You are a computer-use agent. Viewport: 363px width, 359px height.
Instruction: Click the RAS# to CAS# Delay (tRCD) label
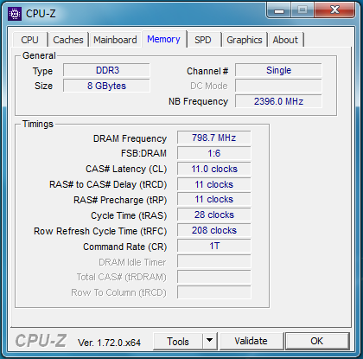point(108,184)
